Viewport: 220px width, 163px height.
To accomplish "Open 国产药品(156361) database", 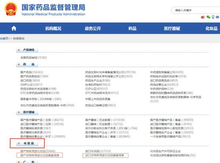I will pos(32,72).
